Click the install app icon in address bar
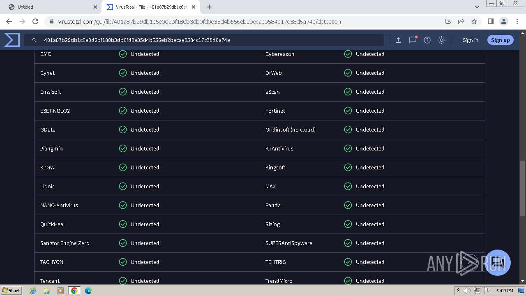 (448, 21)
